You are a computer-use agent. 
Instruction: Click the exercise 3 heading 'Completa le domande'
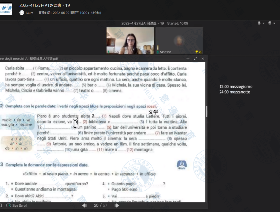tap(47, 165)
